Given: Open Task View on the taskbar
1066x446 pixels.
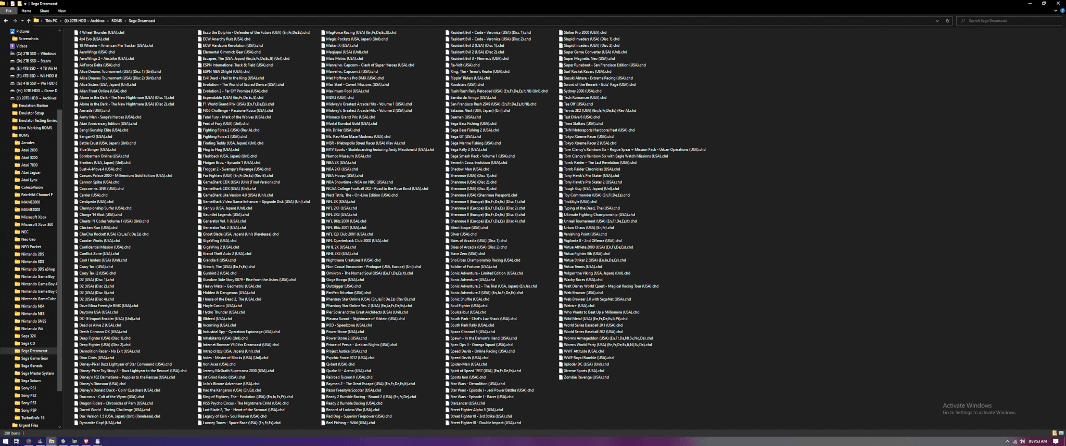Looking at the screenshot, I should pos(17,441).
